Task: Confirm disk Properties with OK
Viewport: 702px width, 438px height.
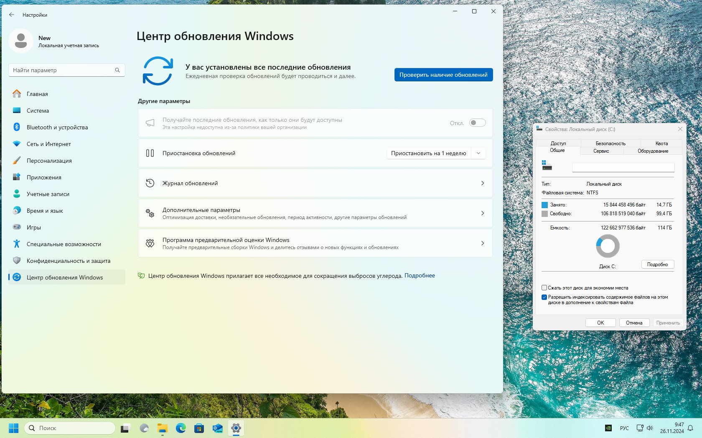Action: pos(600,322)
